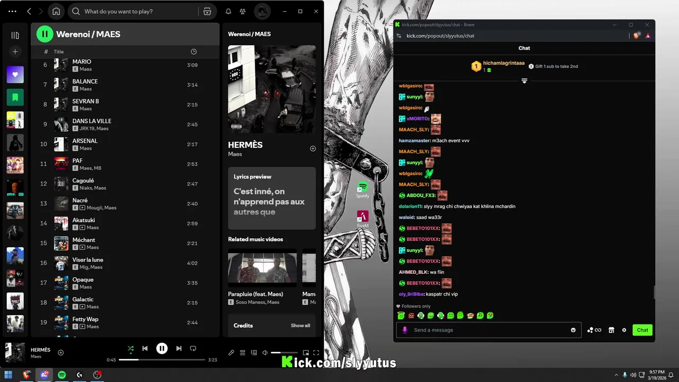Pause playback in the bottom player bar
This screenshot has width=679, height=382.
click(x=162, y=349)
